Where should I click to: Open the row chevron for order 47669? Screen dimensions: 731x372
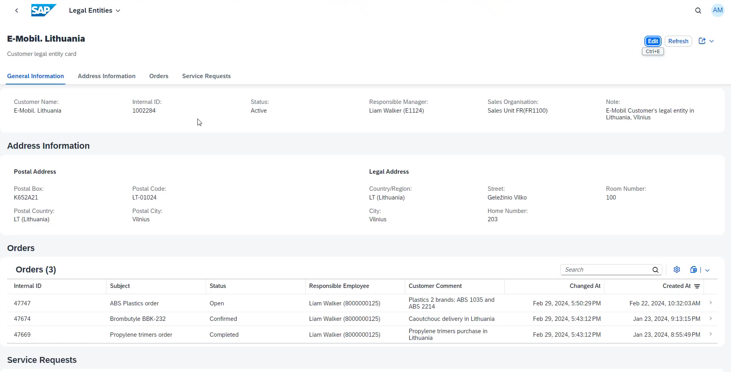[711, 334]
